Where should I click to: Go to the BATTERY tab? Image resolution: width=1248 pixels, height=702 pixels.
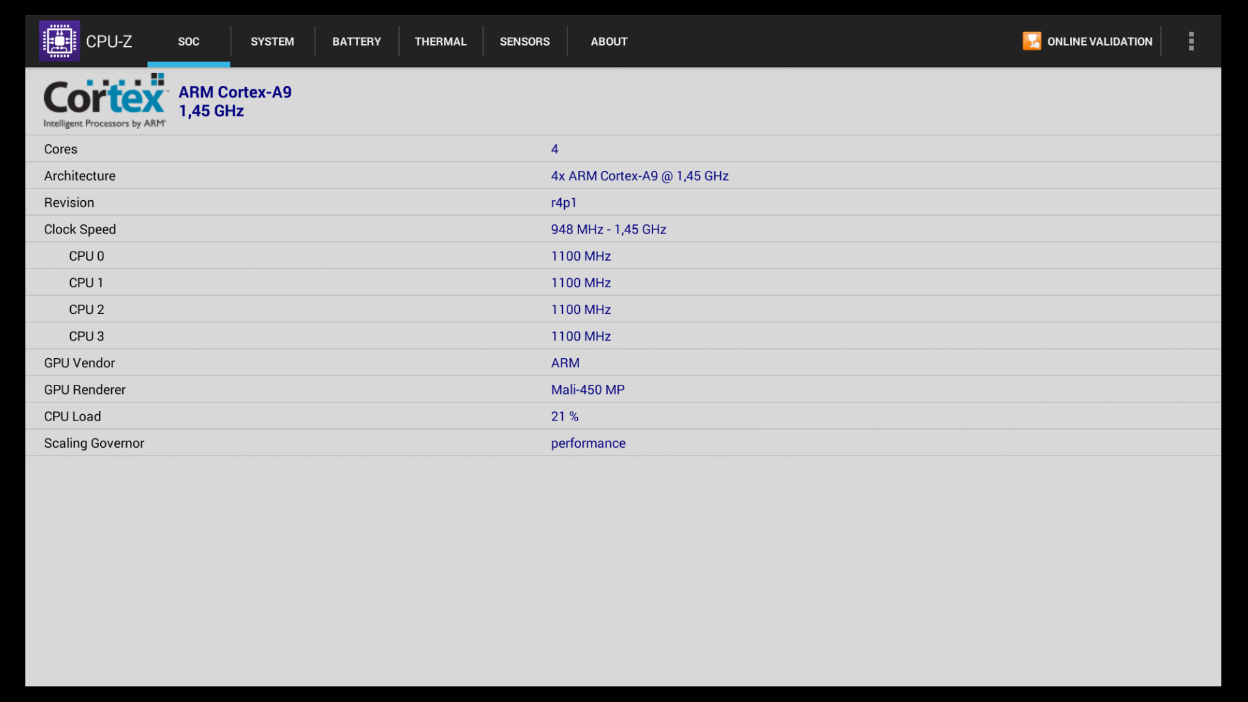tap(356, 41)
